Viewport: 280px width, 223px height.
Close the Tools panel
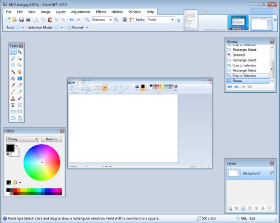(21, 46)
